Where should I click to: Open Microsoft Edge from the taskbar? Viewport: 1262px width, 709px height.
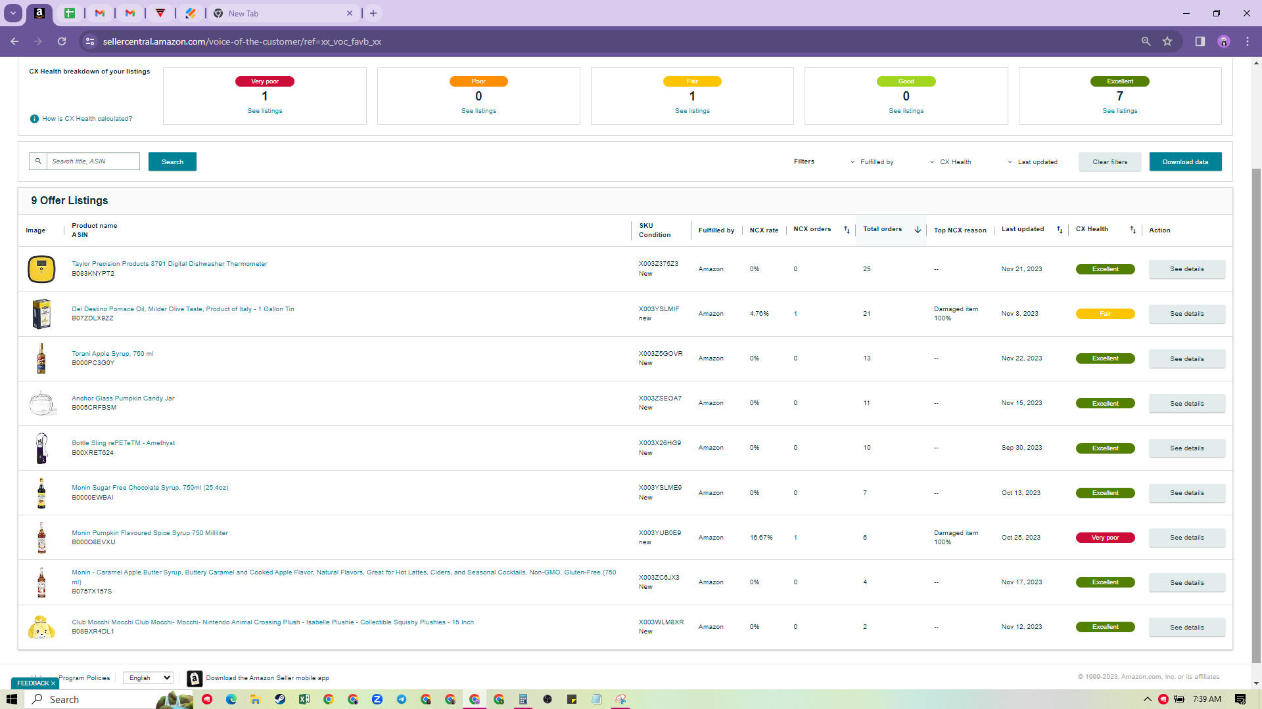point(231,699)
